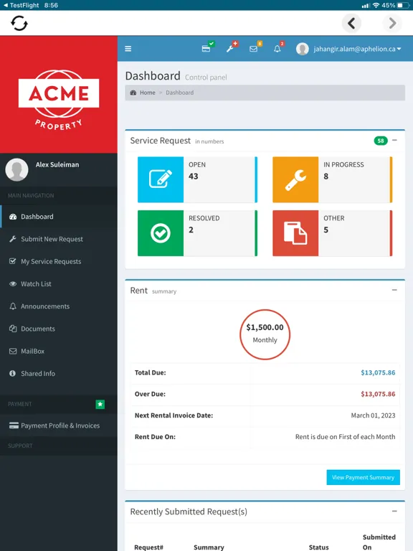Viewport: 413px width, 551px height.
Task: Click the orange In Progress wrench icon
Action: [295, 179]
